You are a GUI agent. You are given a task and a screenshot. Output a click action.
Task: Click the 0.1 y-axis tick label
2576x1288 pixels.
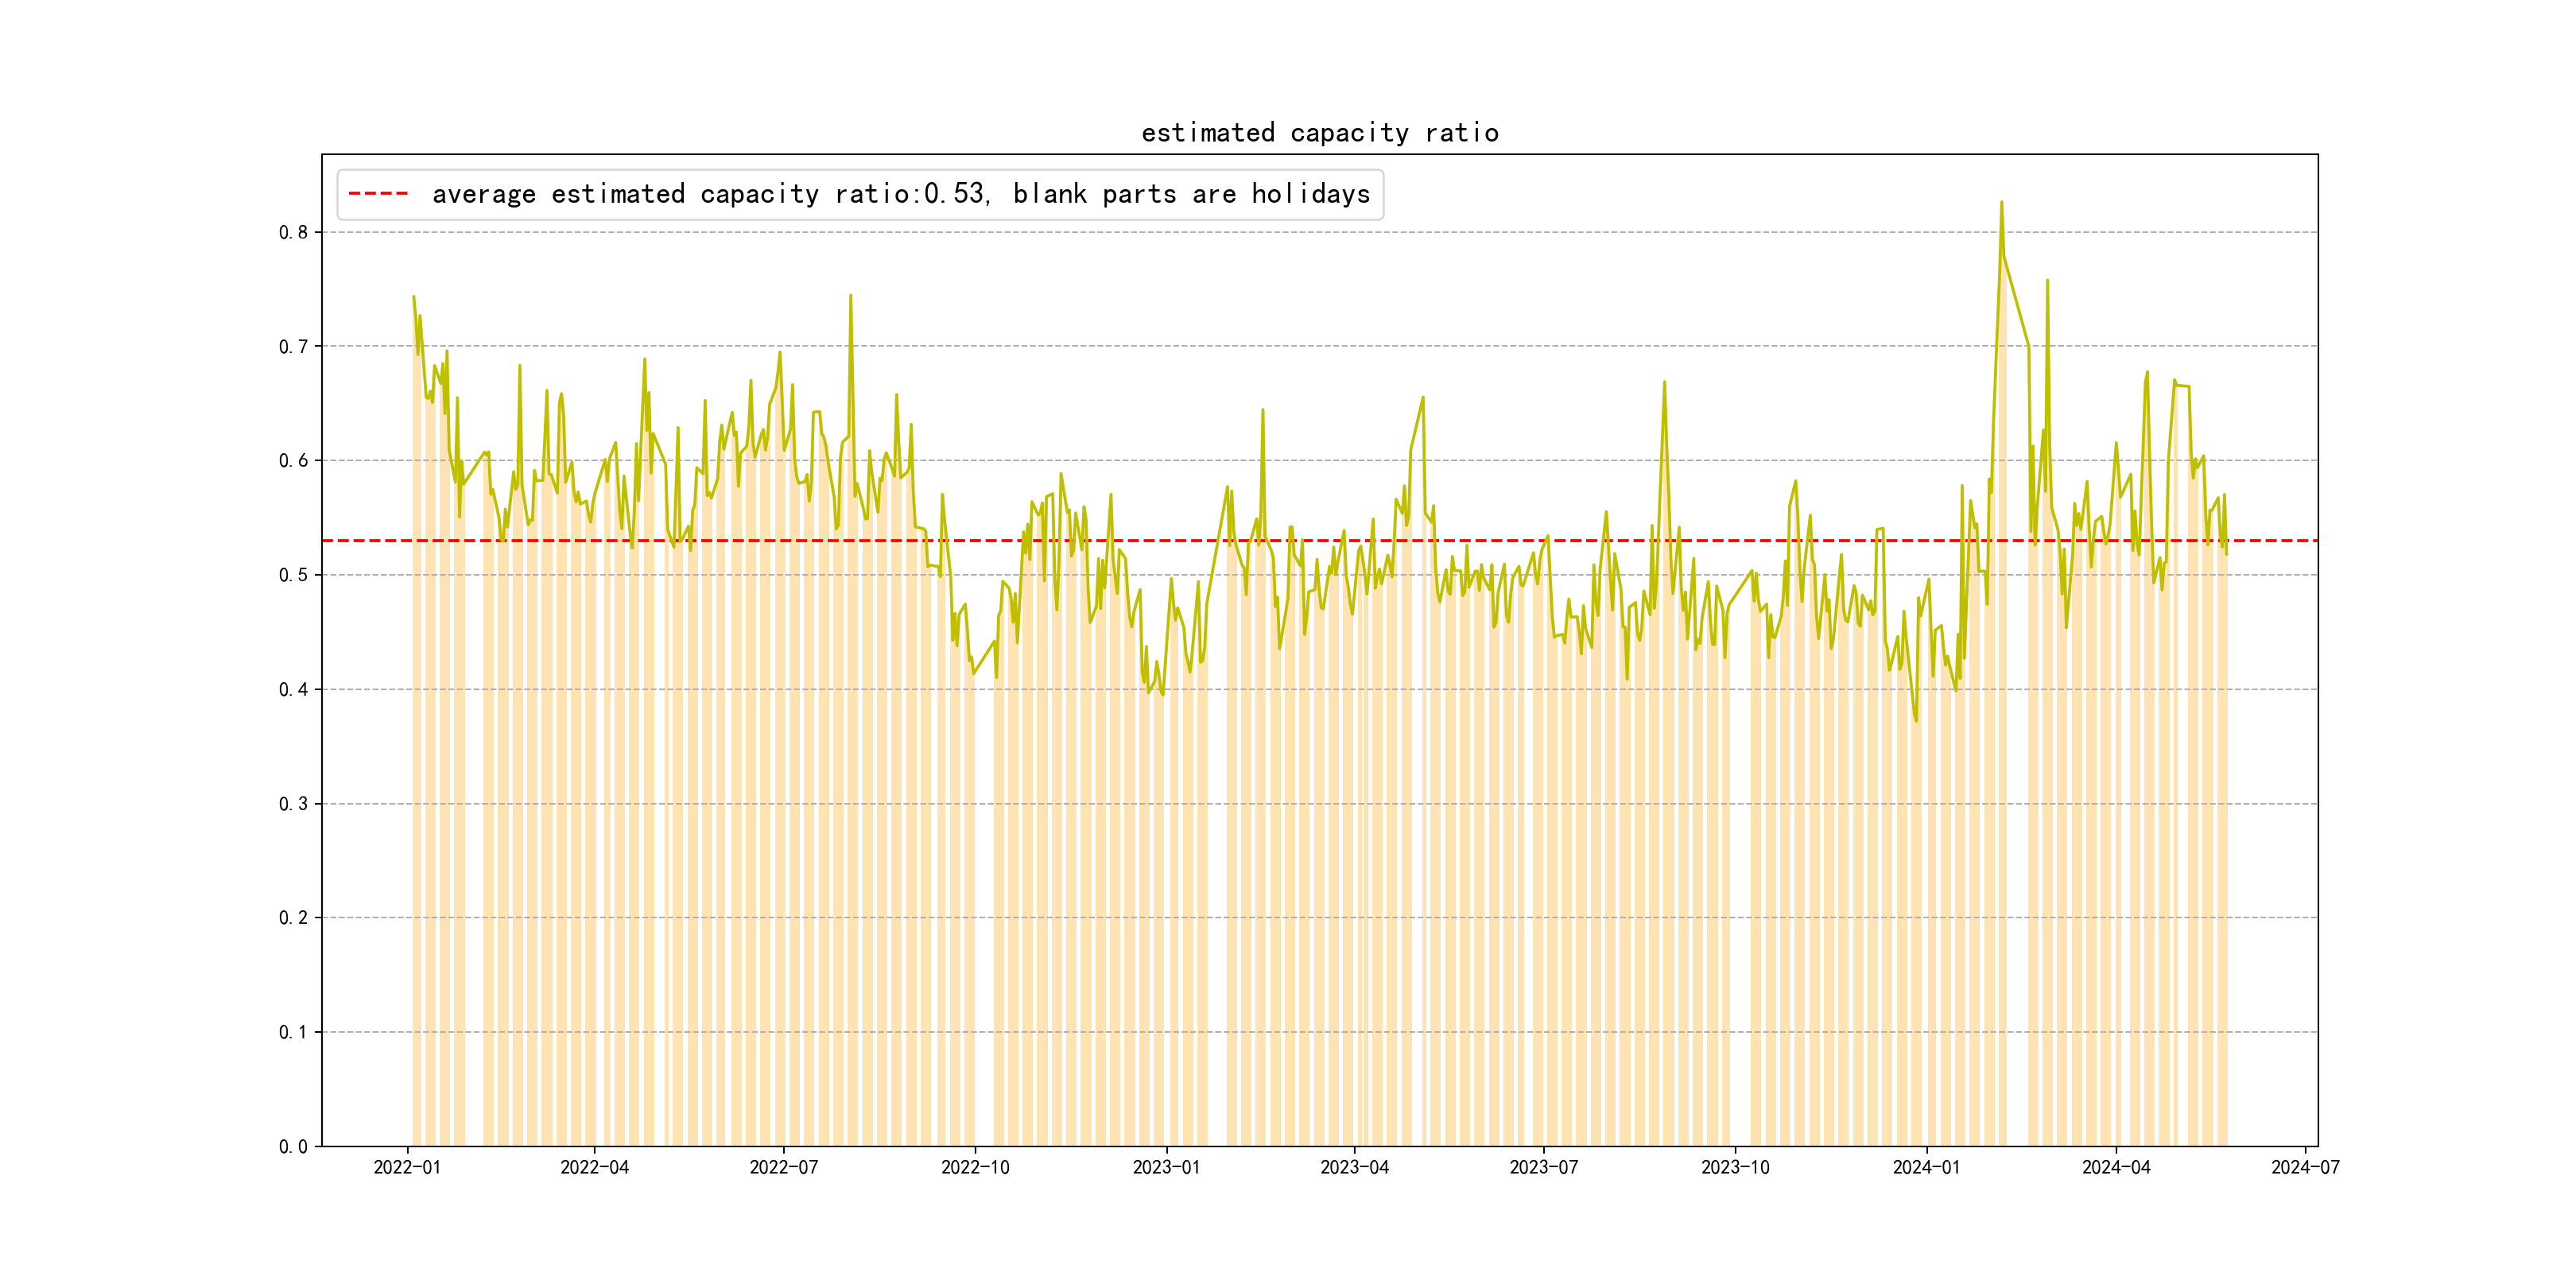tap(293, 1032)
